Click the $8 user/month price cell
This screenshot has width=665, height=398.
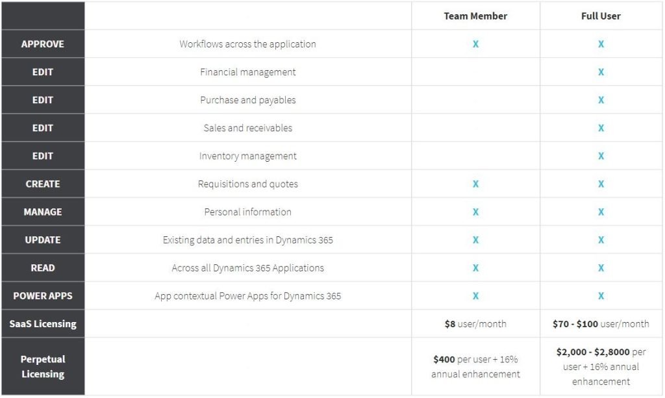pyautogui.click(x=475, y=323)
